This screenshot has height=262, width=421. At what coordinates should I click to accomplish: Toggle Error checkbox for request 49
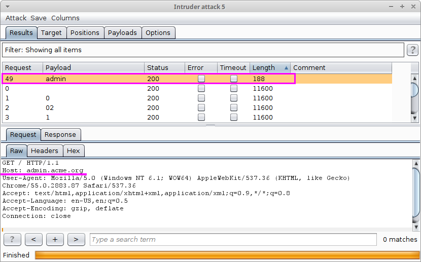point(201,79)
